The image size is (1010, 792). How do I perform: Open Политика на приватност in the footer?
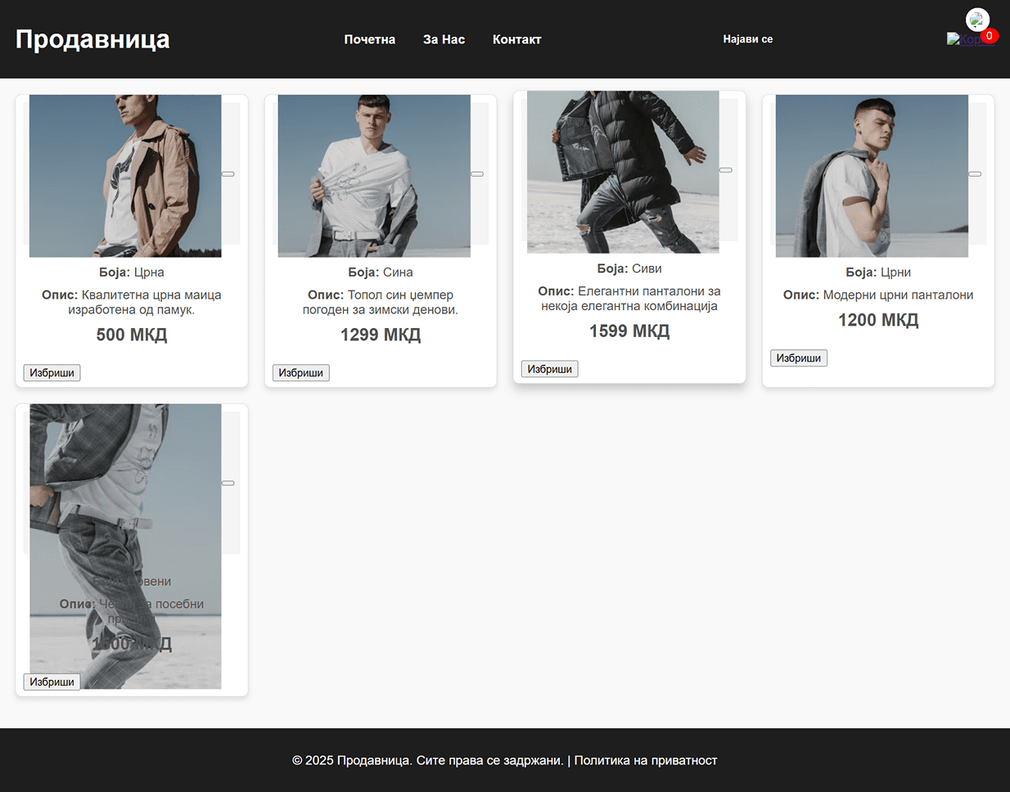[x=645, y=760]
